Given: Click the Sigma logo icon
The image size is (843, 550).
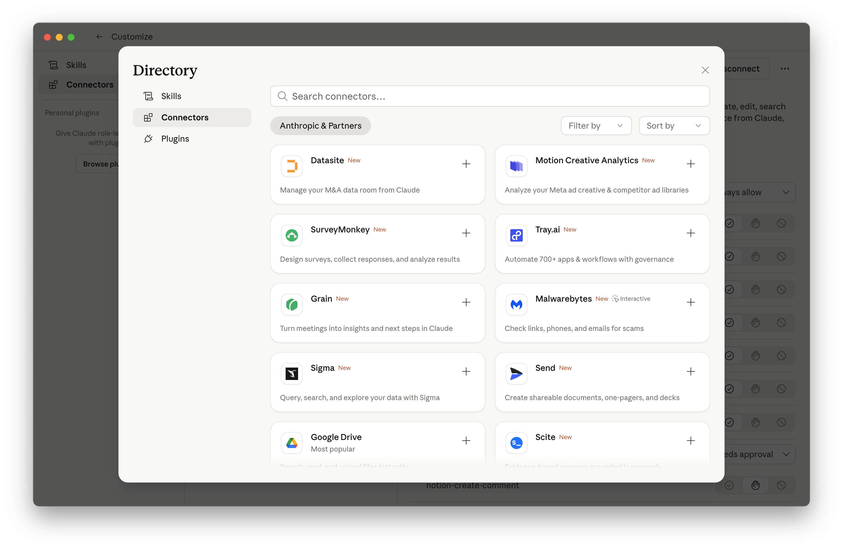Looking at the screenshot, I should point(292,374).
